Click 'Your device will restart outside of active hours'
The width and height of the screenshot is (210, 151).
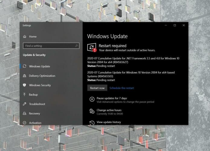[x=127, y=50]
